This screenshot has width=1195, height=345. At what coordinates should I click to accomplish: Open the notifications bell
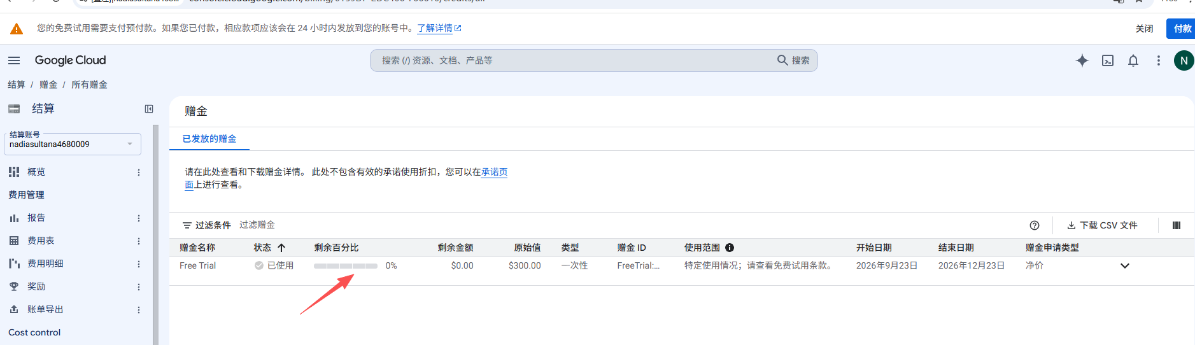(1133, 60)
